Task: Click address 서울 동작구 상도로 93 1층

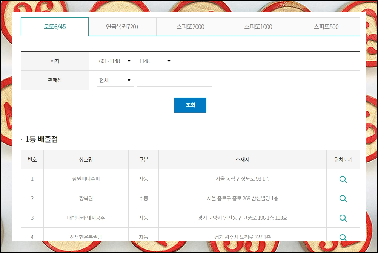Action: point(243,179)
